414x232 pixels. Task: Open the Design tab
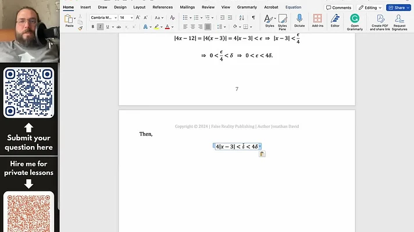point(120,8)
